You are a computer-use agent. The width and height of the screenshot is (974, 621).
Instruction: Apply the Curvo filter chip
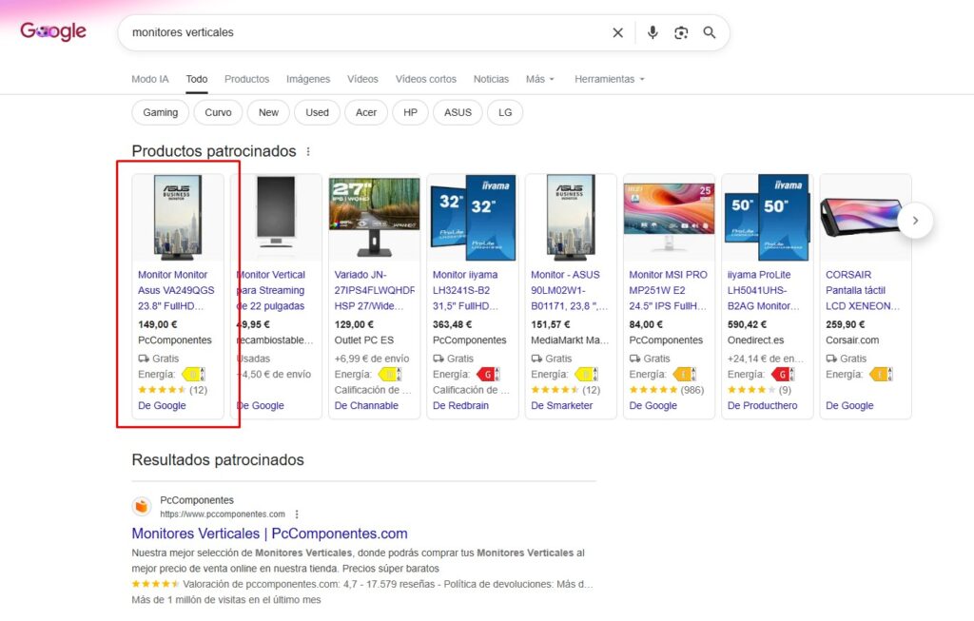pos(218,112)
